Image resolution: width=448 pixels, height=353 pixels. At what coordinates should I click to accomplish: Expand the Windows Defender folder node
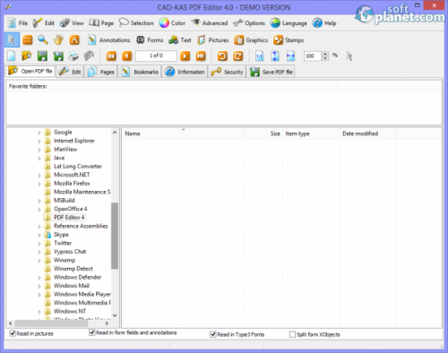point(39,278)
